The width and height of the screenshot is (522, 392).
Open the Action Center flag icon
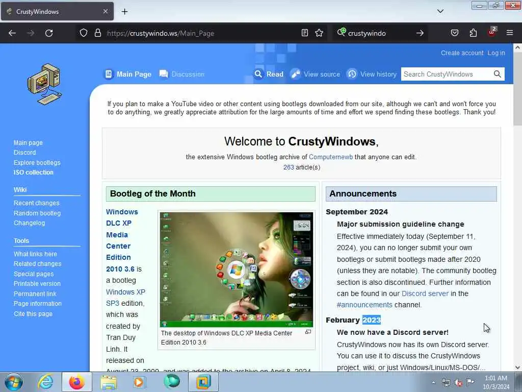[x=470, y=382]
